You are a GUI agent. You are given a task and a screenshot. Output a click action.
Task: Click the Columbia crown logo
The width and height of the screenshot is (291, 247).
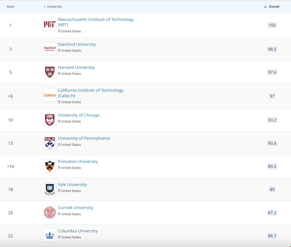point(50,235)
